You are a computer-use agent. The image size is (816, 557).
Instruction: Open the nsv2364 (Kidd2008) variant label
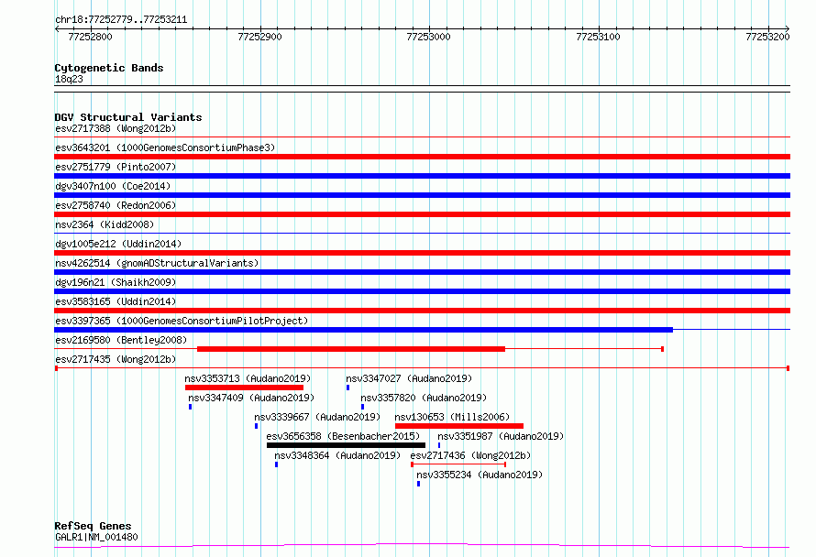pyautogui.click(x=105, y=224)
